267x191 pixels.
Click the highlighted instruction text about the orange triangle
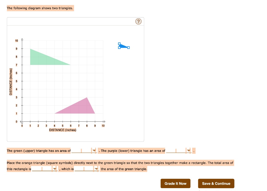[120, 163]
